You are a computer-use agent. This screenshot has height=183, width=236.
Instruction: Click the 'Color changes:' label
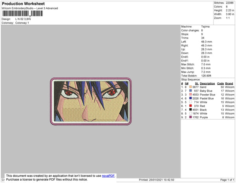click(190, 30)
